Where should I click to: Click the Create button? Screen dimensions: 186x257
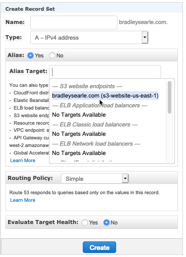click(99, 247)
